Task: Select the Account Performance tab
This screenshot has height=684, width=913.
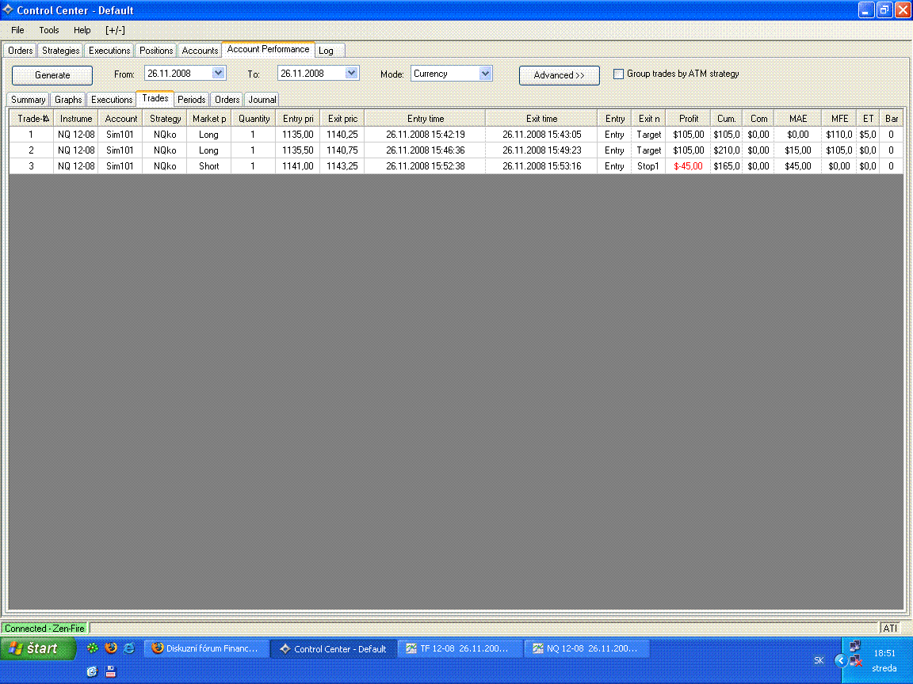Action: pyautogui.click(x=269, y=49)
